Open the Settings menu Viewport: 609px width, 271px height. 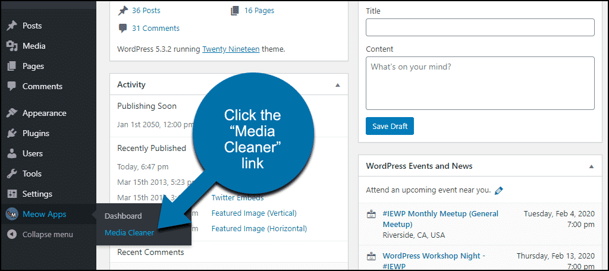pos(37,194)
